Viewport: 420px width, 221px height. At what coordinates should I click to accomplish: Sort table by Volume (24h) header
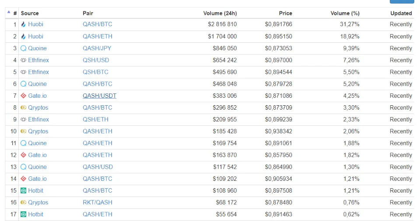(220, 13)
